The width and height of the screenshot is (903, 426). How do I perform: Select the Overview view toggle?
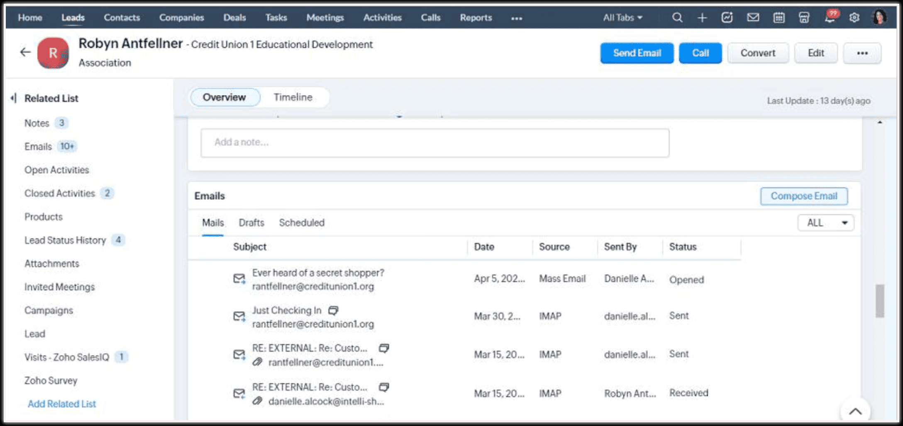tap(224, 97)
